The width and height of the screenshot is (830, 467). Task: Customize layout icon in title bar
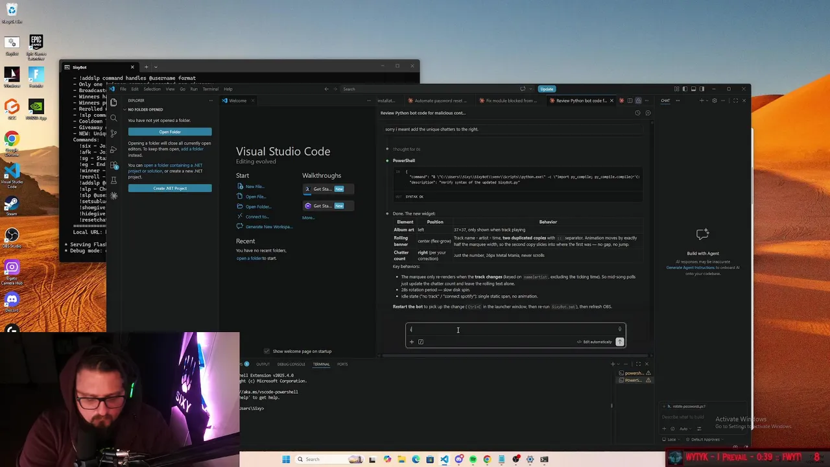676,89
